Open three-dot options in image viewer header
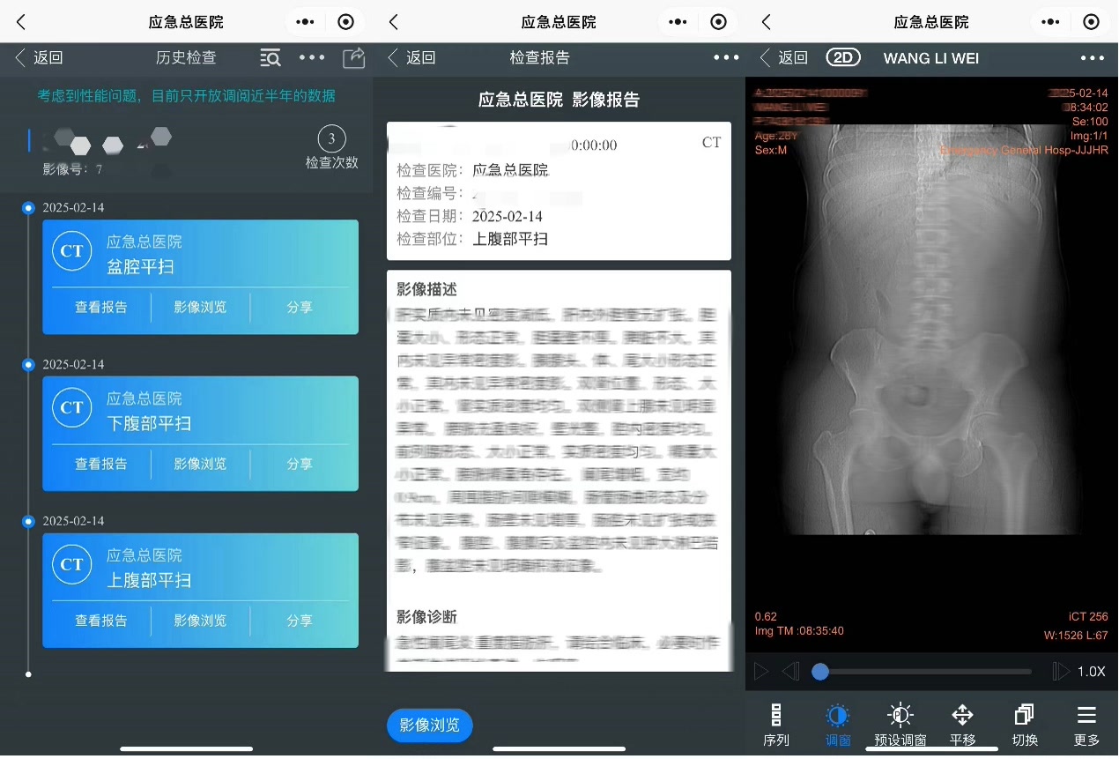 click(1092, 58)
